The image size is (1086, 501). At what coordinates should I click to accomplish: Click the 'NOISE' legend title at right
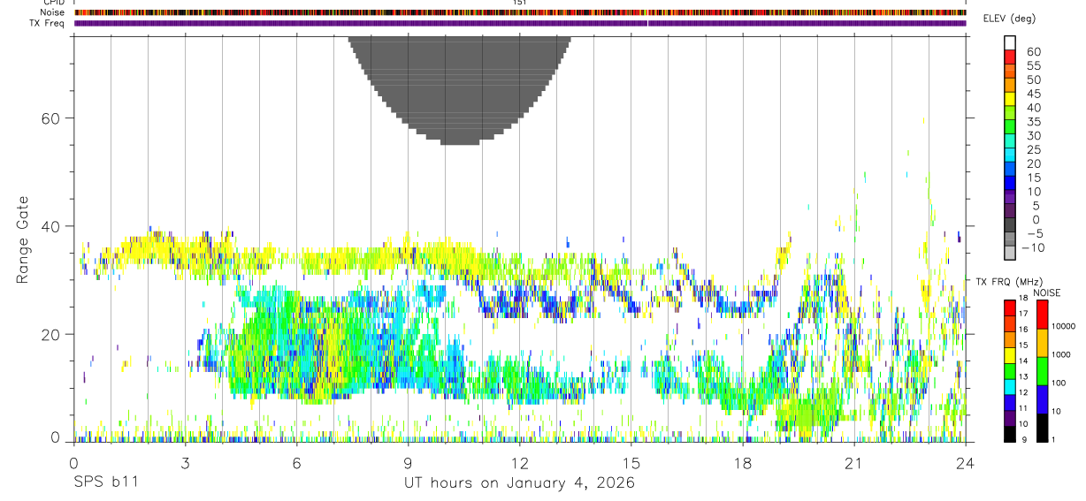[1046, 292]
